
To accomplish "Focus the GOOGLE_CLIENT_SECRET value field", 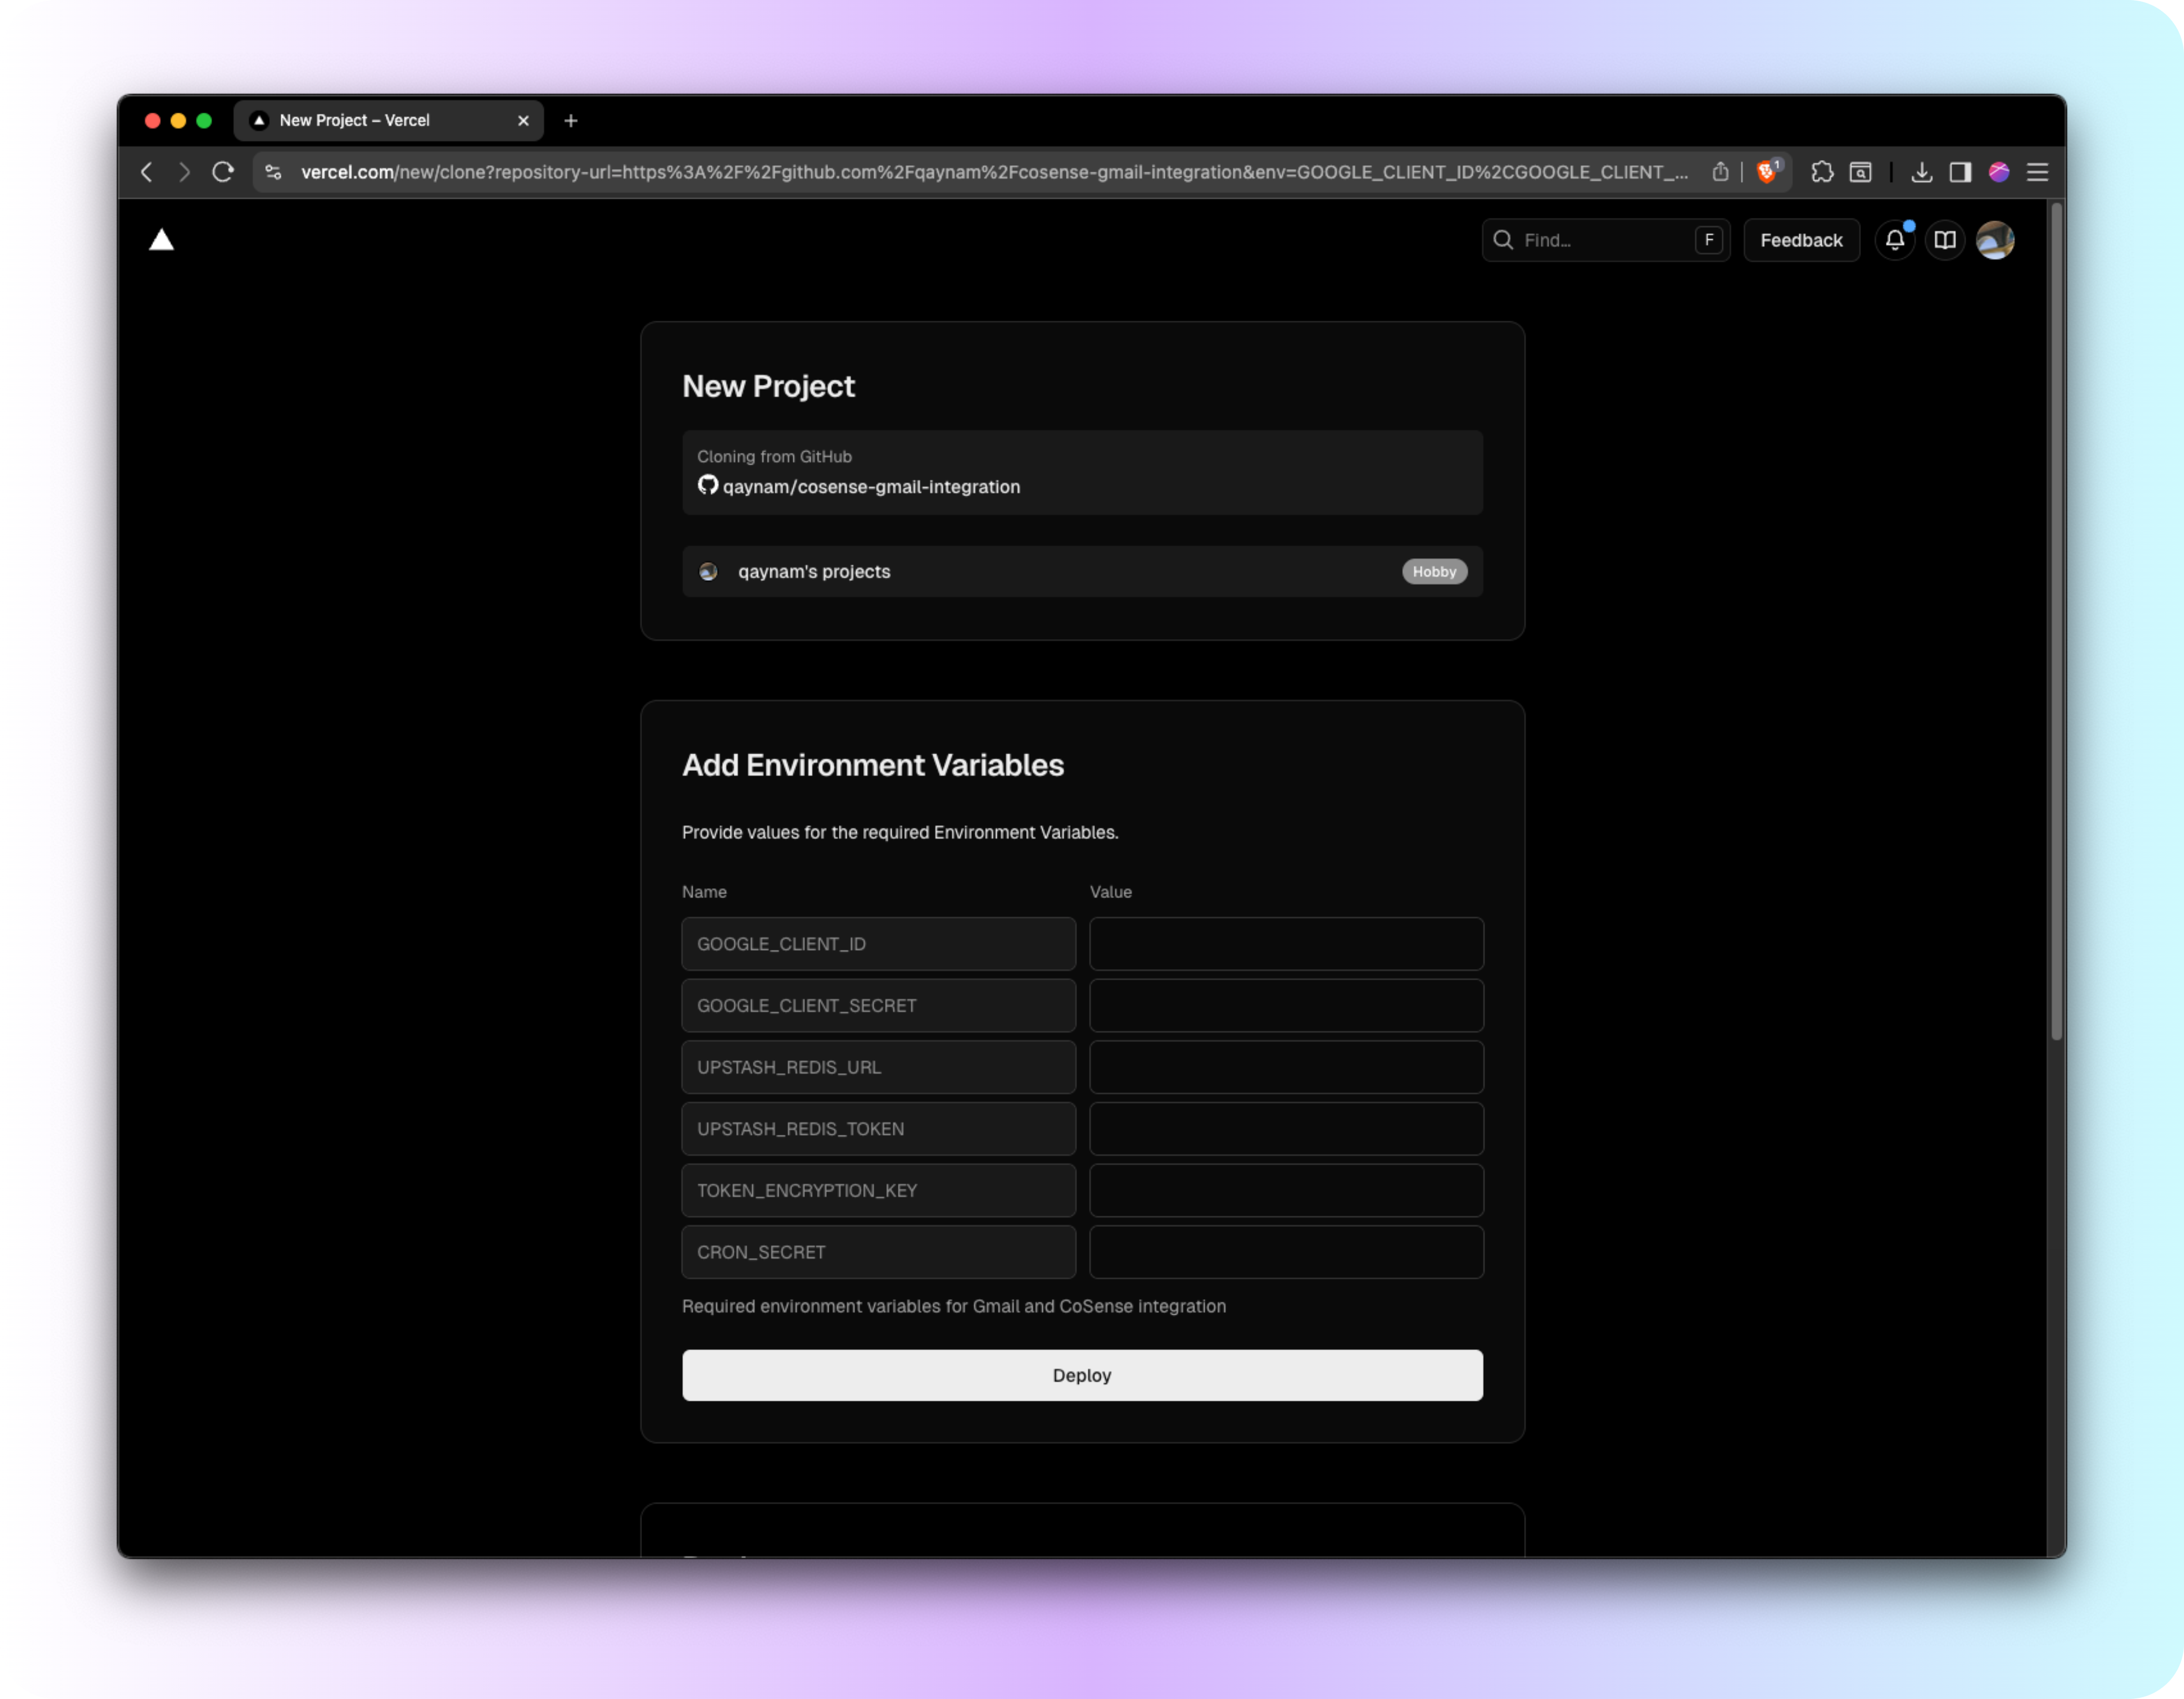I will (1286, 1006).
